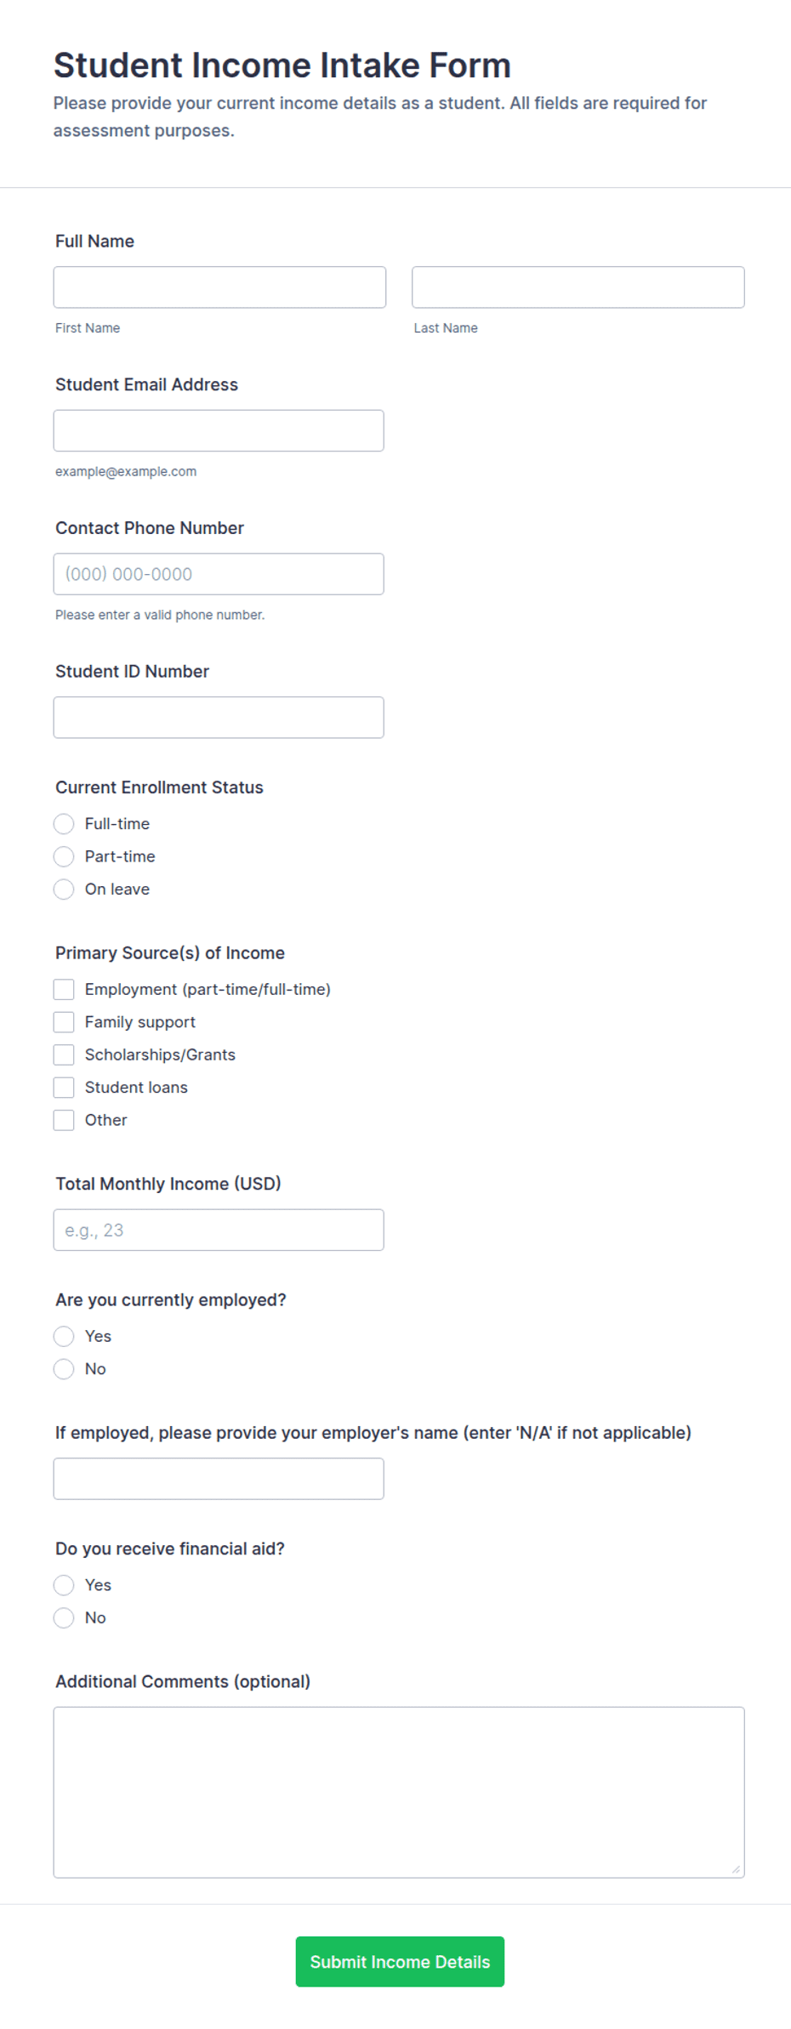Focus the Student Email Address field

(x=219, y=430)
